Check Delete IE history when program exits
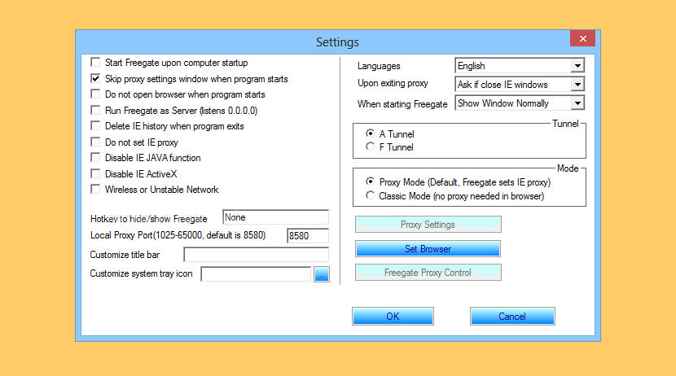This screenshot has width=676, height=376. [x=95, y=126]
